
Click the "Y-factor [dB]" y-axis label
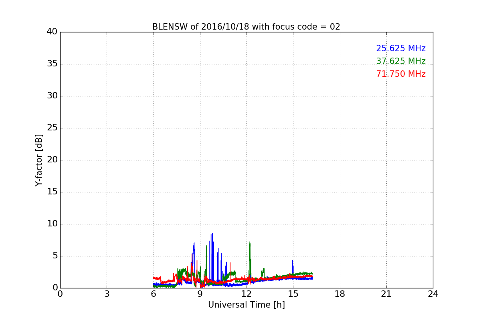point(39,160)
